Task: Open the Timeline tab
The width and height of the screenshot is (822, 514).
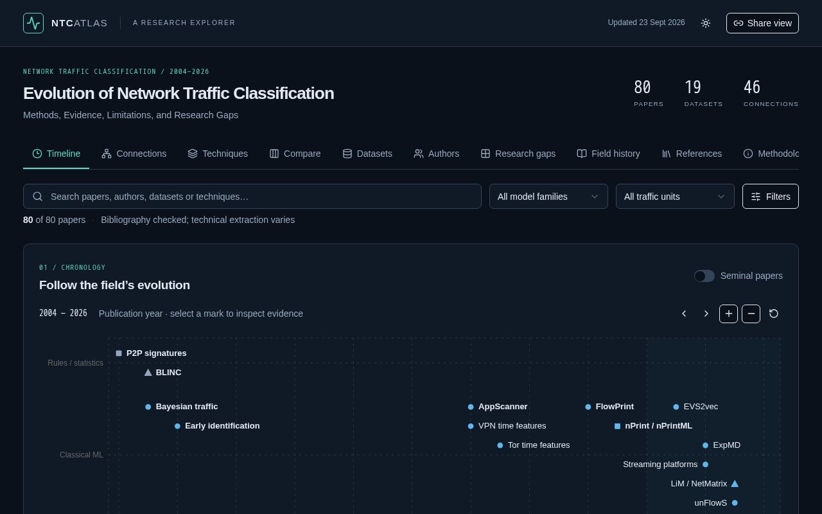Action: click(x=56, y=154)
